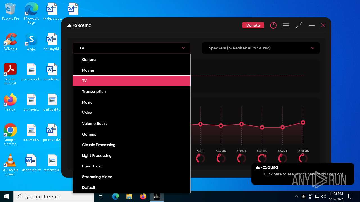
Task: Select the Voice preset
Action: click(132, 113)
